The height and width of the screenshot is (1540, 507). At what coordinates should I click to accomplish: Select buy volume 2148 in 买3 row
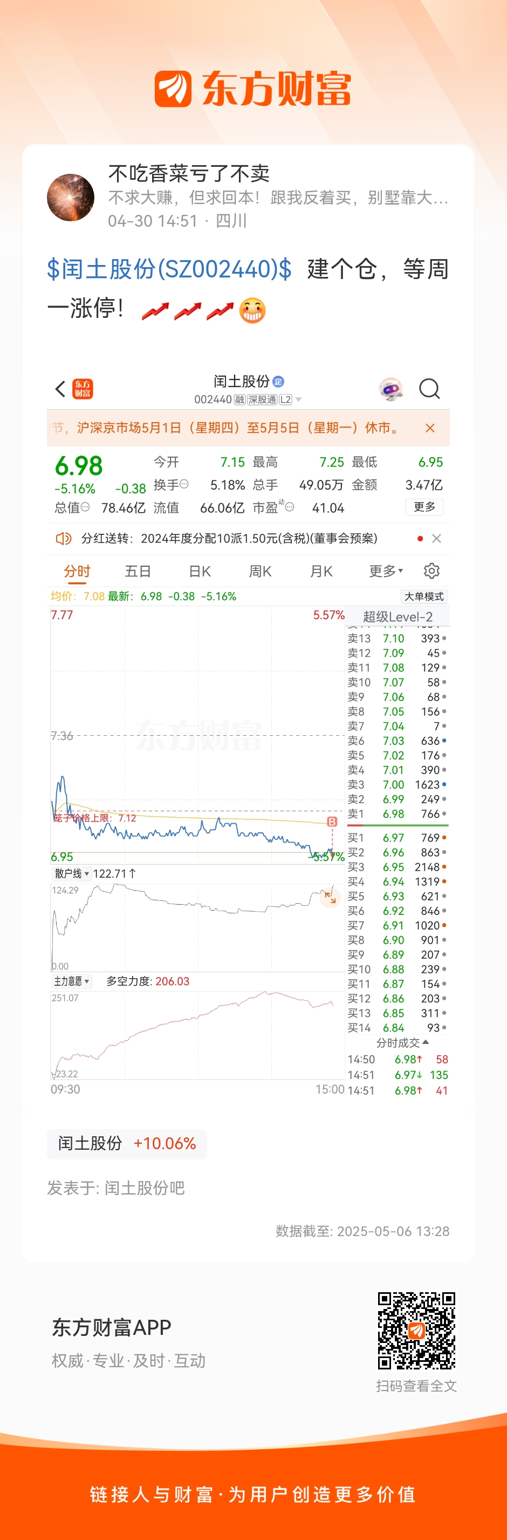[x=427, y=867]
